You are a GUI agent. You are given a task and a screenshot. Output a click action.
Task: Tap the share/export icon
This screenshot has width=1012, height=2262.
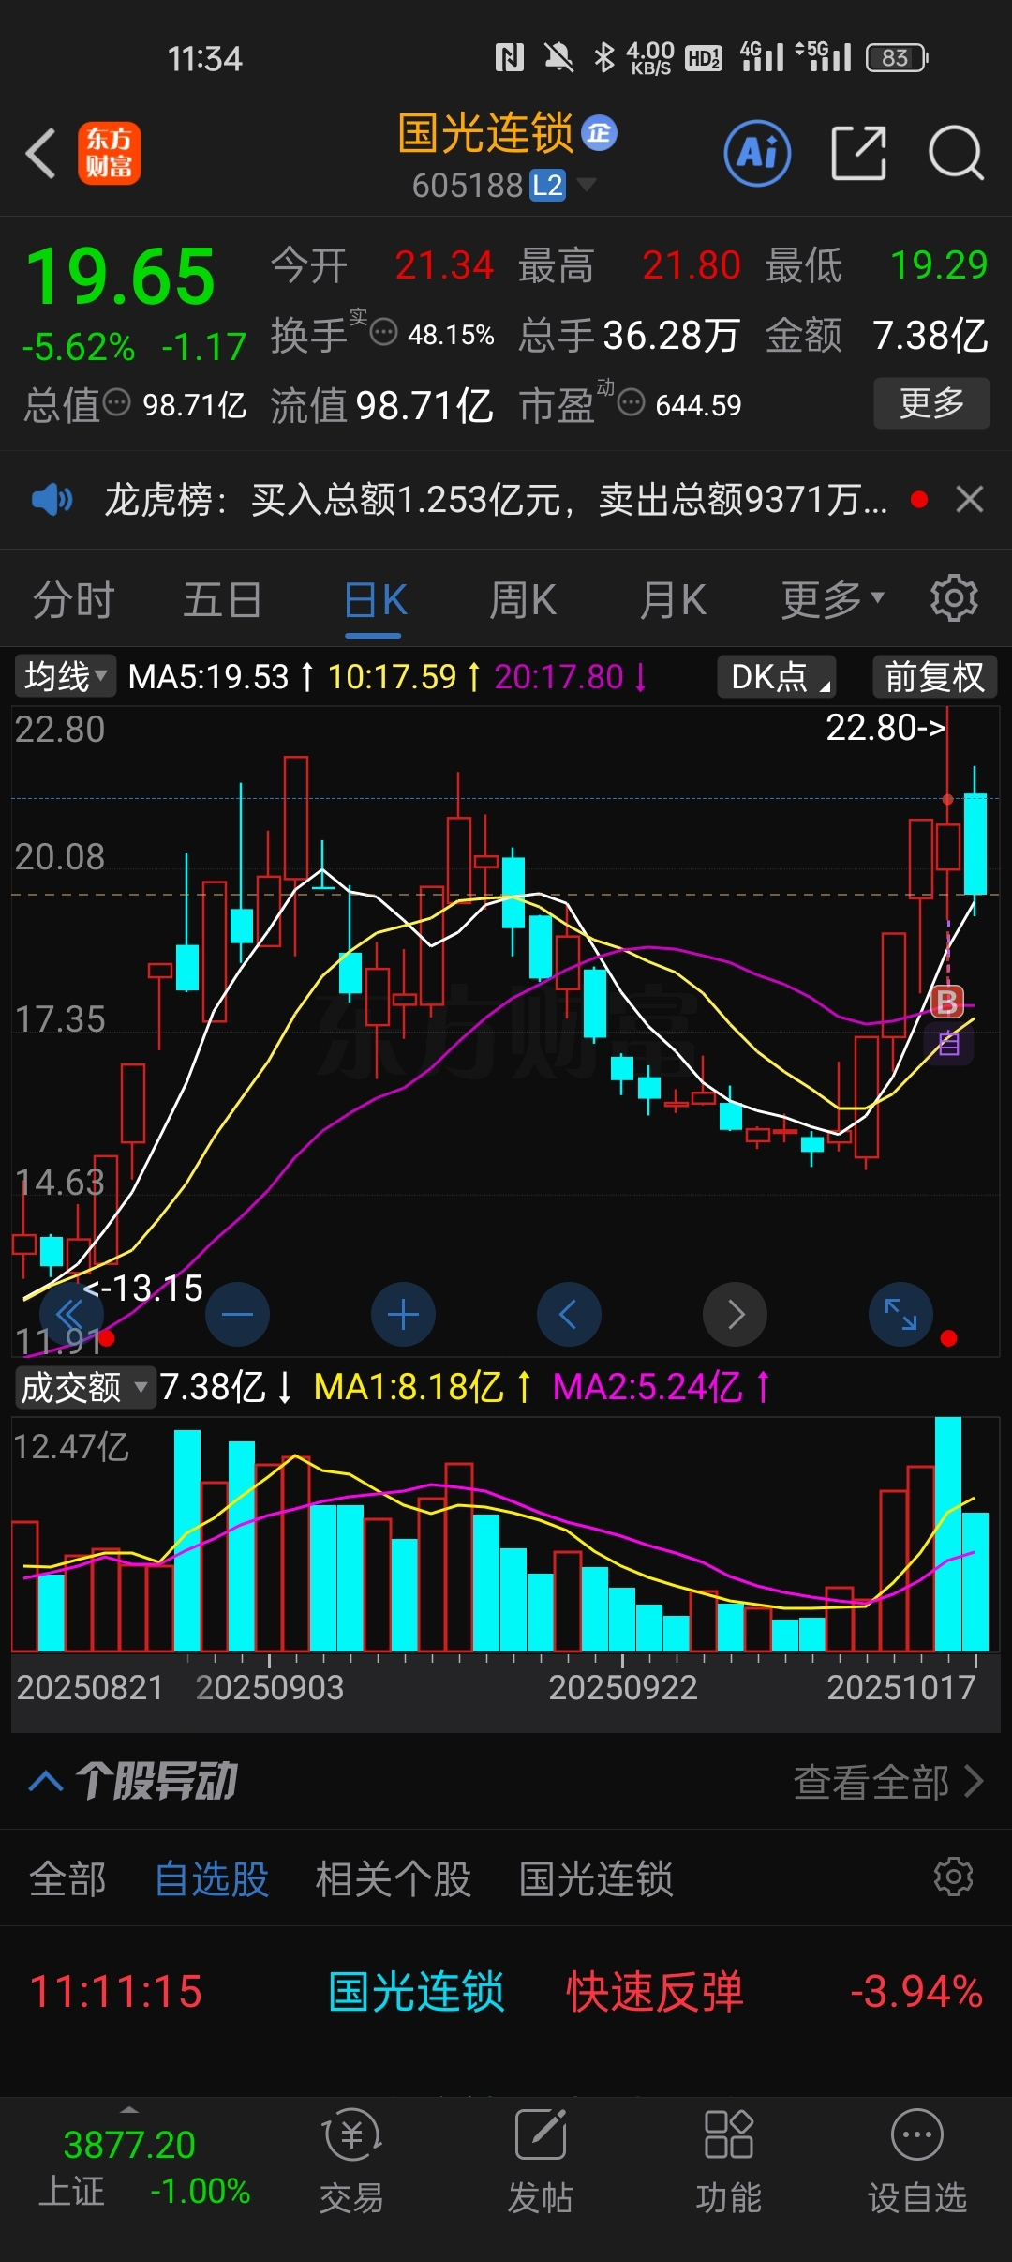click(x=858, y=153)
